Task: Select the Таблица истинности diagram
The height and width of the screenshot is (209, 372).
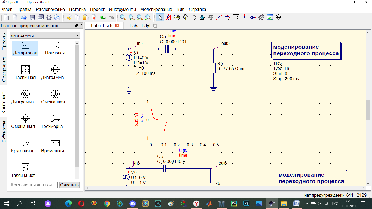Action: (25, 170)
